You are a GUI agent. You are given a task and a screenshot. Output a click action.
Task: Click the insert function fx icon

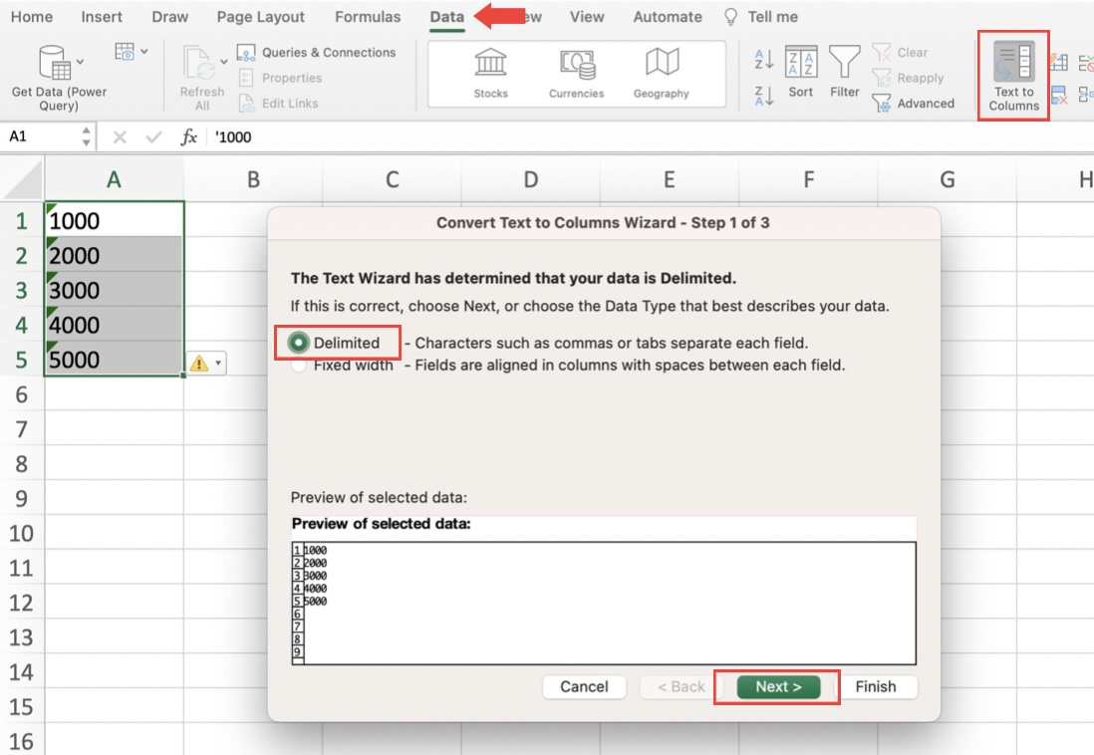click(x=188, y=136)
